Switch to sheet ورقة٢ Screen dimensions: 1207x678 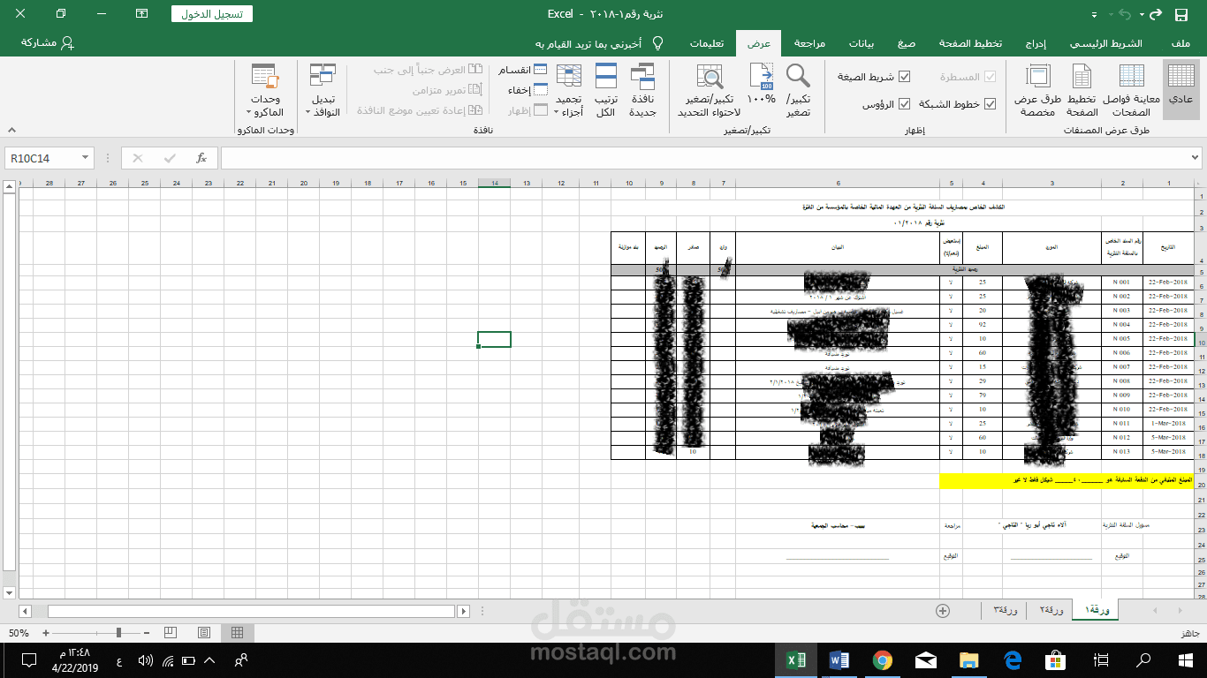1050,610
